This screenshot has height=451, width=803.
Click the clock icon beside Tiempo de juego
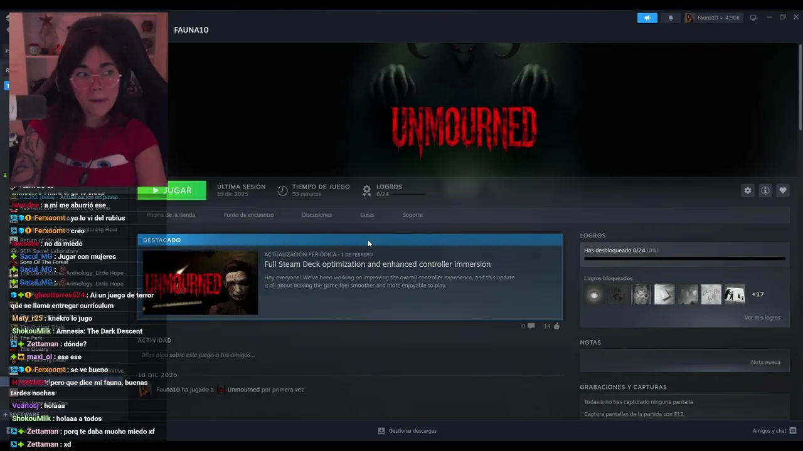[283, 190]
